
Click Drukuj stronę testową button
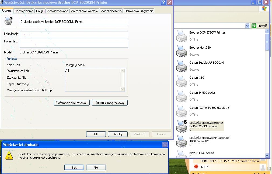pos(110,103)
